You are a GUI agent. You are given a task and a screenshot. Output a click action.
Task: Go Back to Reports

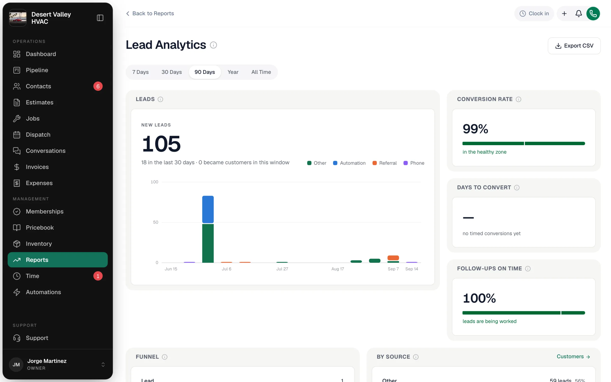(x=150, y=13)
